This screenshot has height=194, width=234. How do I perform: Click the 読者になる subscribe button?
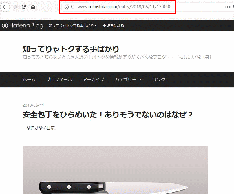pyautogui.click(x=114, y=26)
